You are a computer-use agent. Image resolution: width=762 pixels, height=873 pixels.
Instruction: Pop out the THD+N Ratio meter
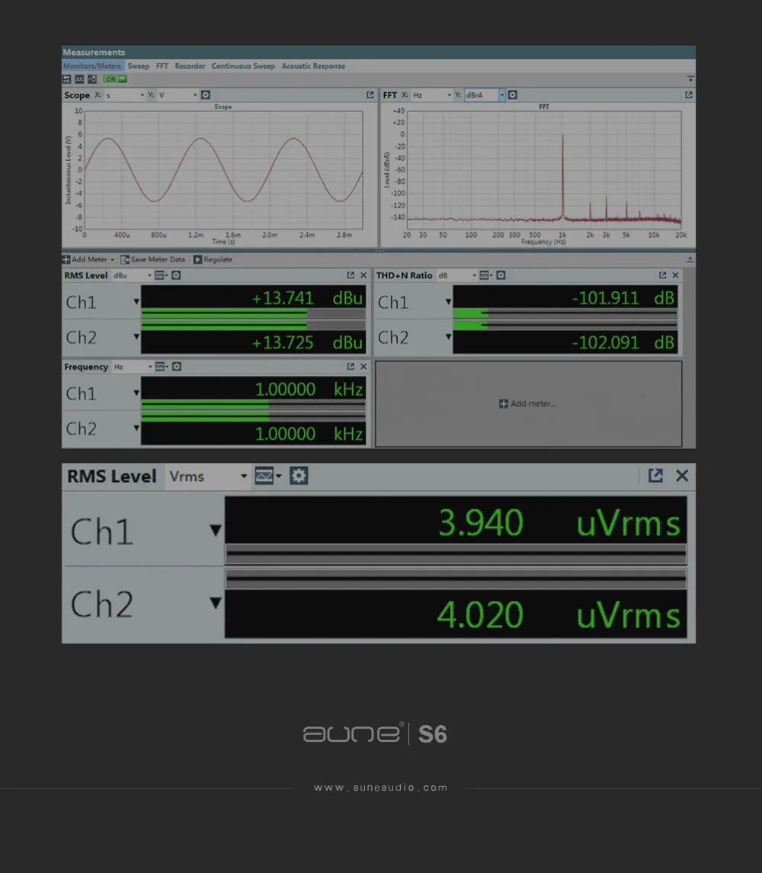click(x=662, y=275)
